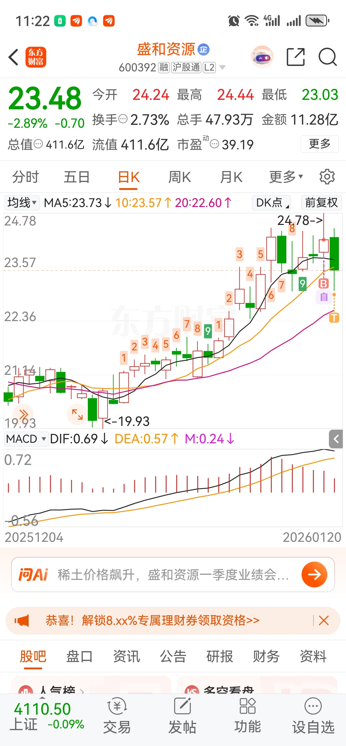
Task: Tap the back arrow icon
Action: click(x=13, y=57)
